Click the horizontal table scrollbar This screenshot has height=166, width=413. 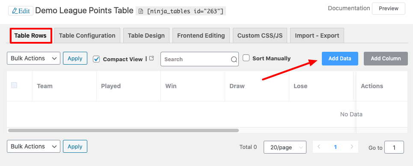tap(123, 130)
